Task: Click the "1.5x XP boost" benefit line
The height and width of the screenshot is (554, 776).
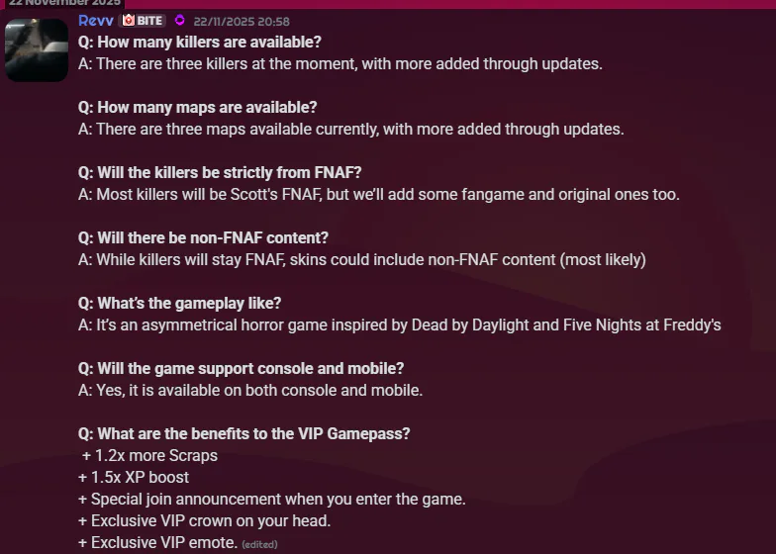Action: coord(134,477)
